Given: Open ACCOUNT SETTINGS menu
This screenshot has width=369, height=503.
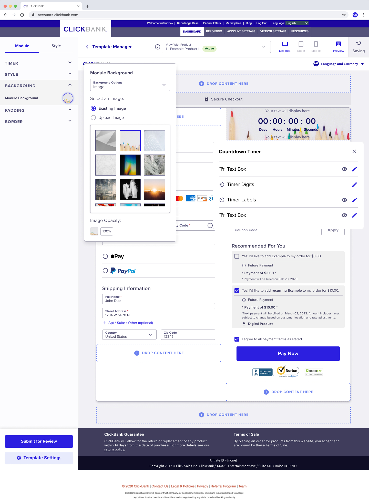Looking at the screenshot, I should click(x=241, y=31).
